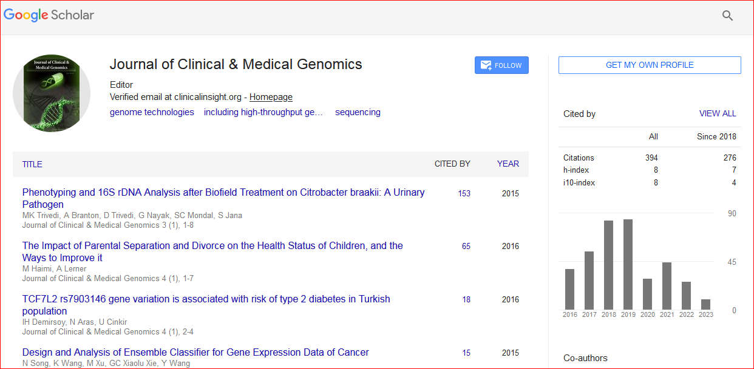
Task: Click the 2019 bar in citations chart
Action: click(628, 264)
